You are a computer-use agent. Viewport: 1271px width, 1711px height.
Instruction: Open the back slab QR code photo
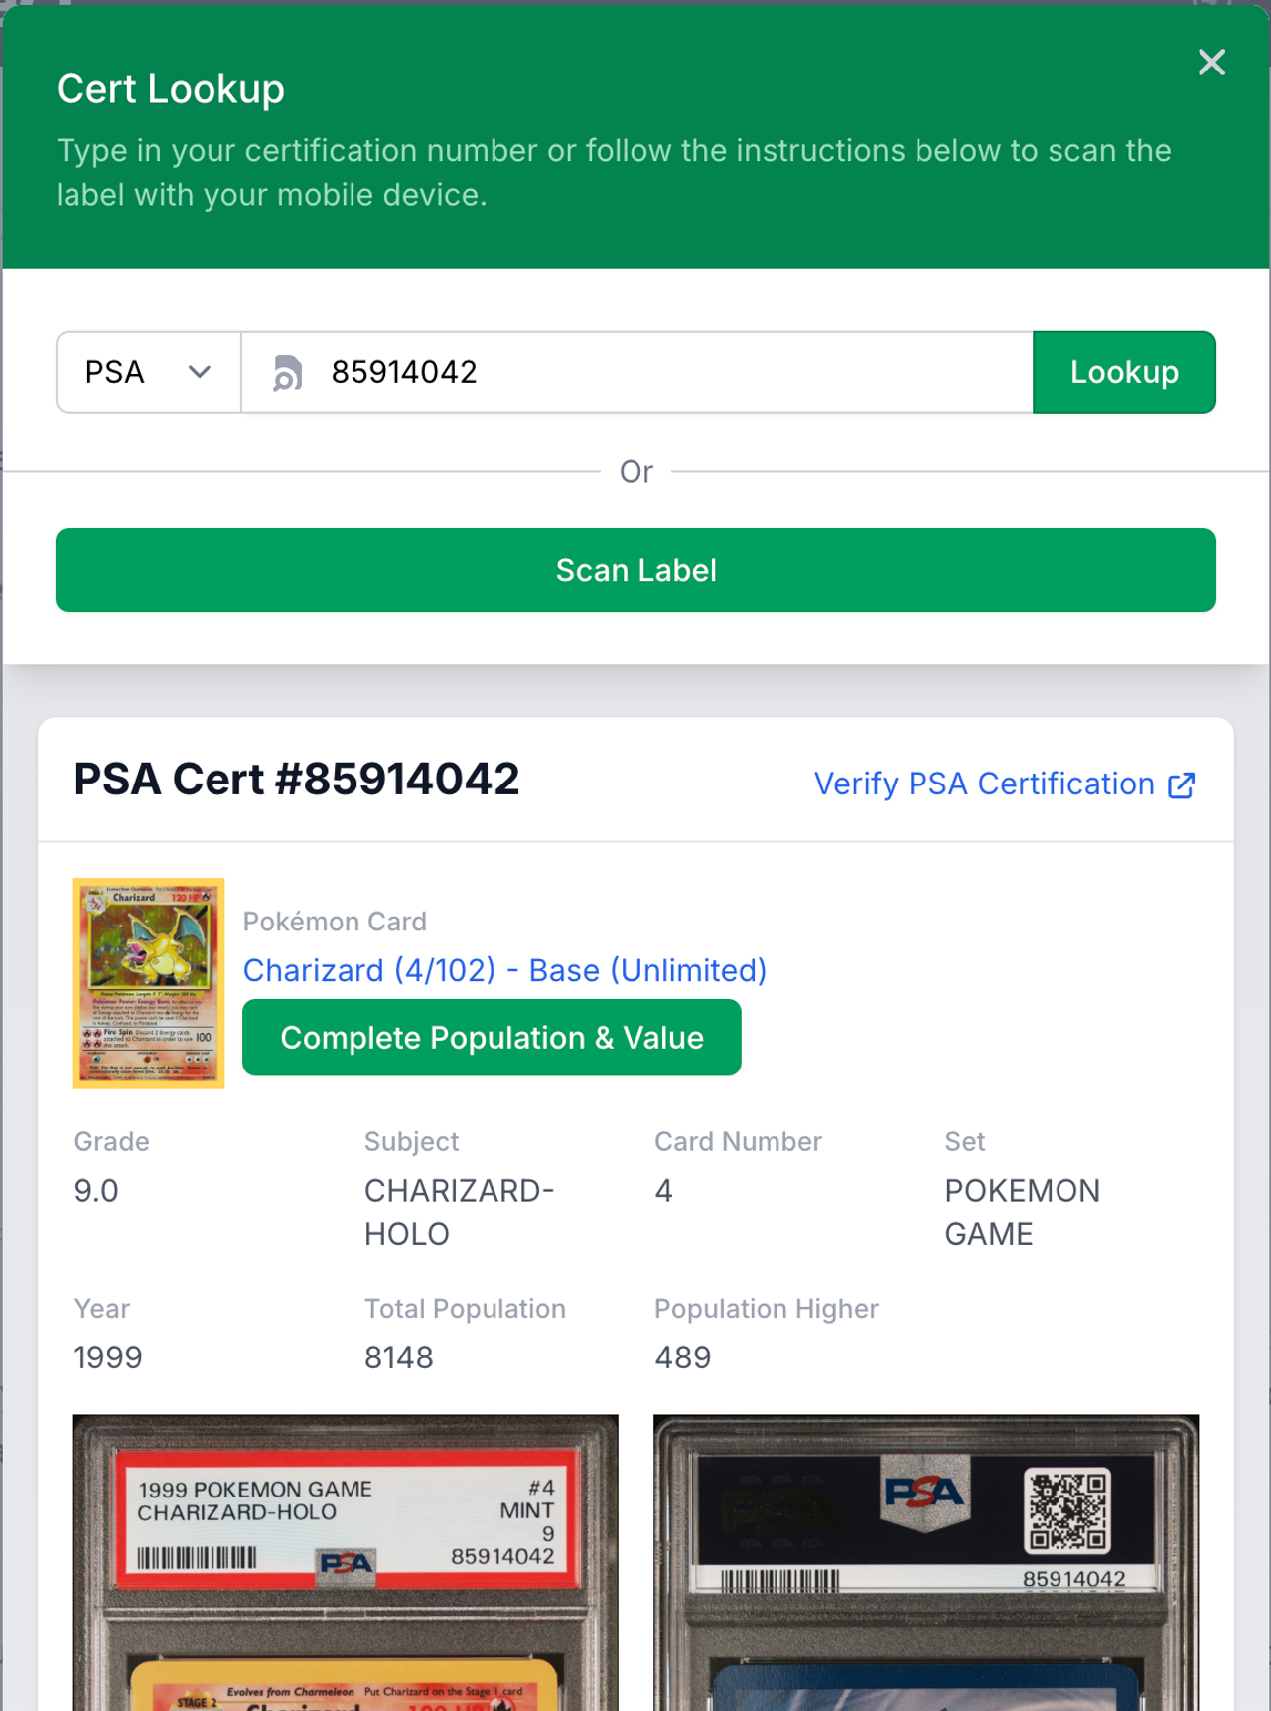coord(925,1562)
